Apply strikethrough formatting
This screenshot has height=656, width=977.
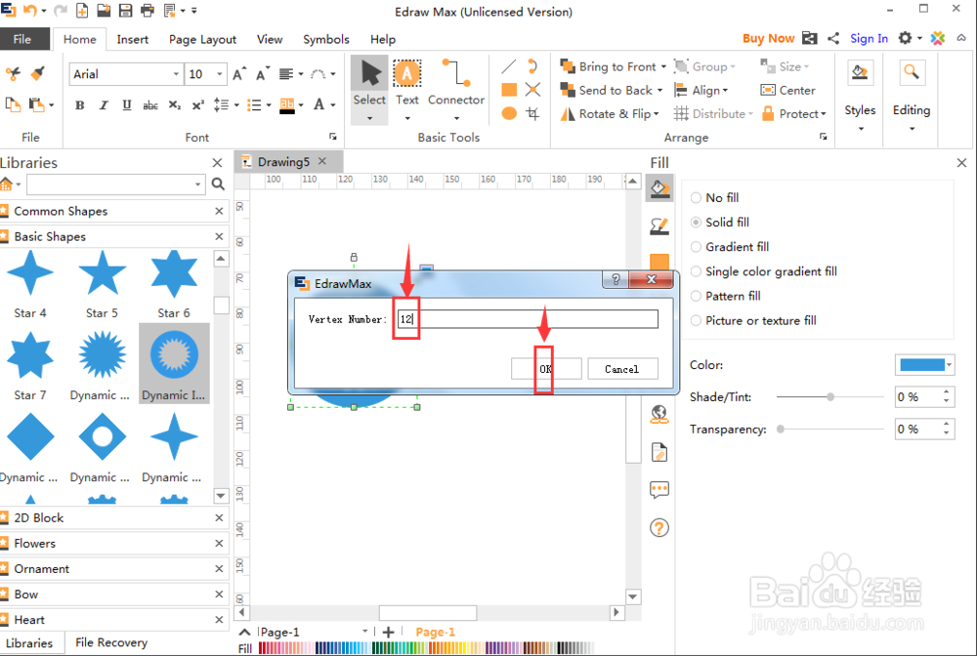click(x=150, y=105)
